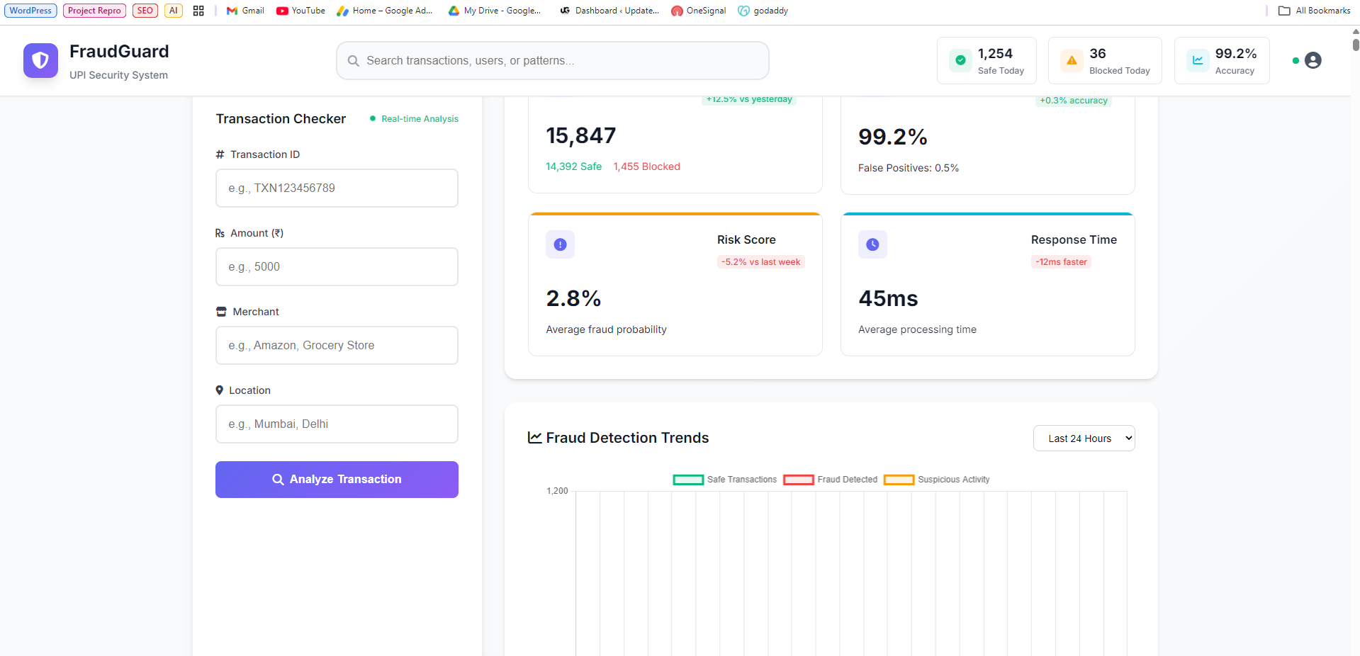This screenshot has height=656, width=1360.
Task: Open the Gmail bookmark
Action: (245, 10)
